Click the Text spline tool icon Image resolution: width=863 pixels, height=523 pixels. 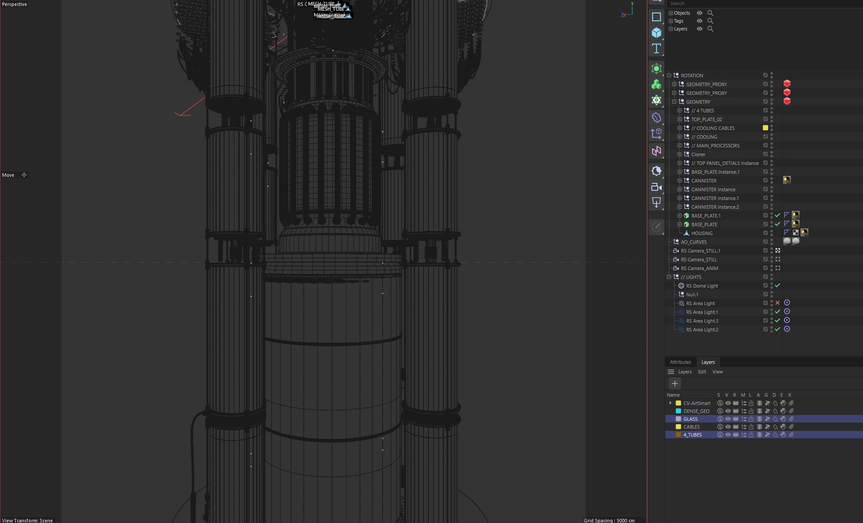click(656, 48)
